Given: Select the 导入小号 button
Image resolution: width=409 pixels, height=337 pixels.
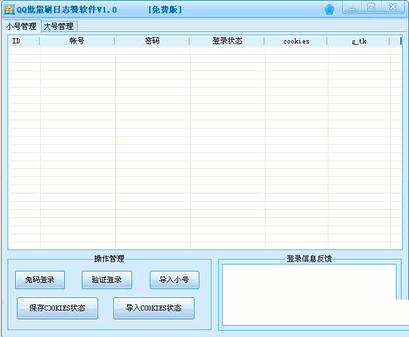Looking at the screenshot, I should click(x=174, y=280).
